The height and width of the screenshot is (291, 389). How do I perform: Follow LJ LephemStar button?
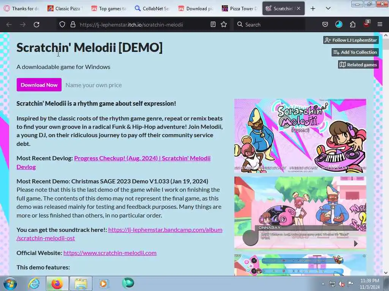[351, 40]
